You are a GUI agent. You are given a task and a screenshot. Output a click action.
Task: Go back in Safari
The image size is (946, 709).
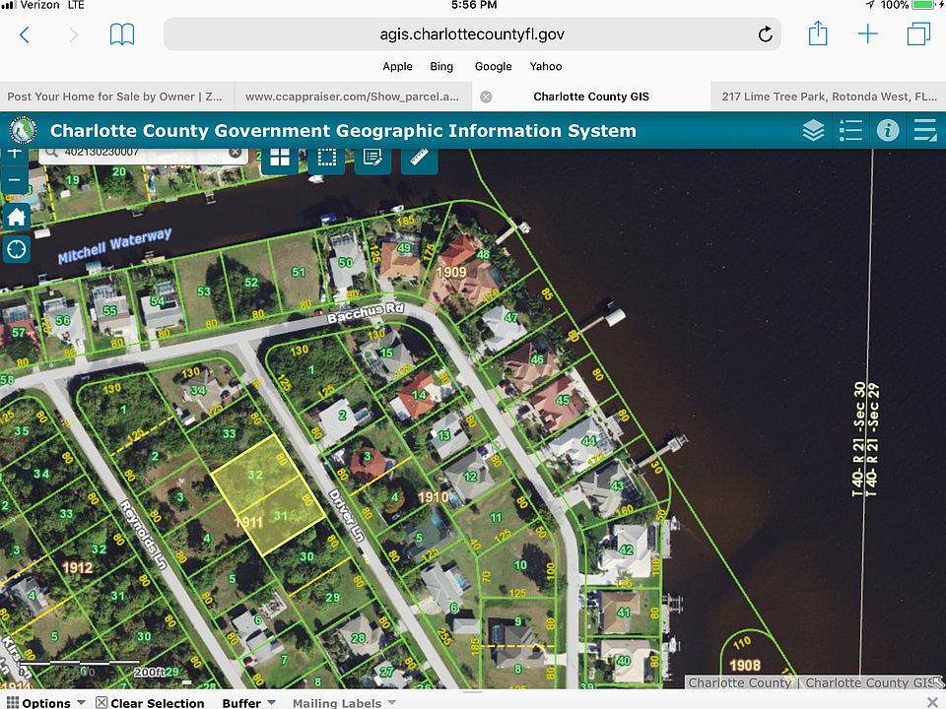24,34
